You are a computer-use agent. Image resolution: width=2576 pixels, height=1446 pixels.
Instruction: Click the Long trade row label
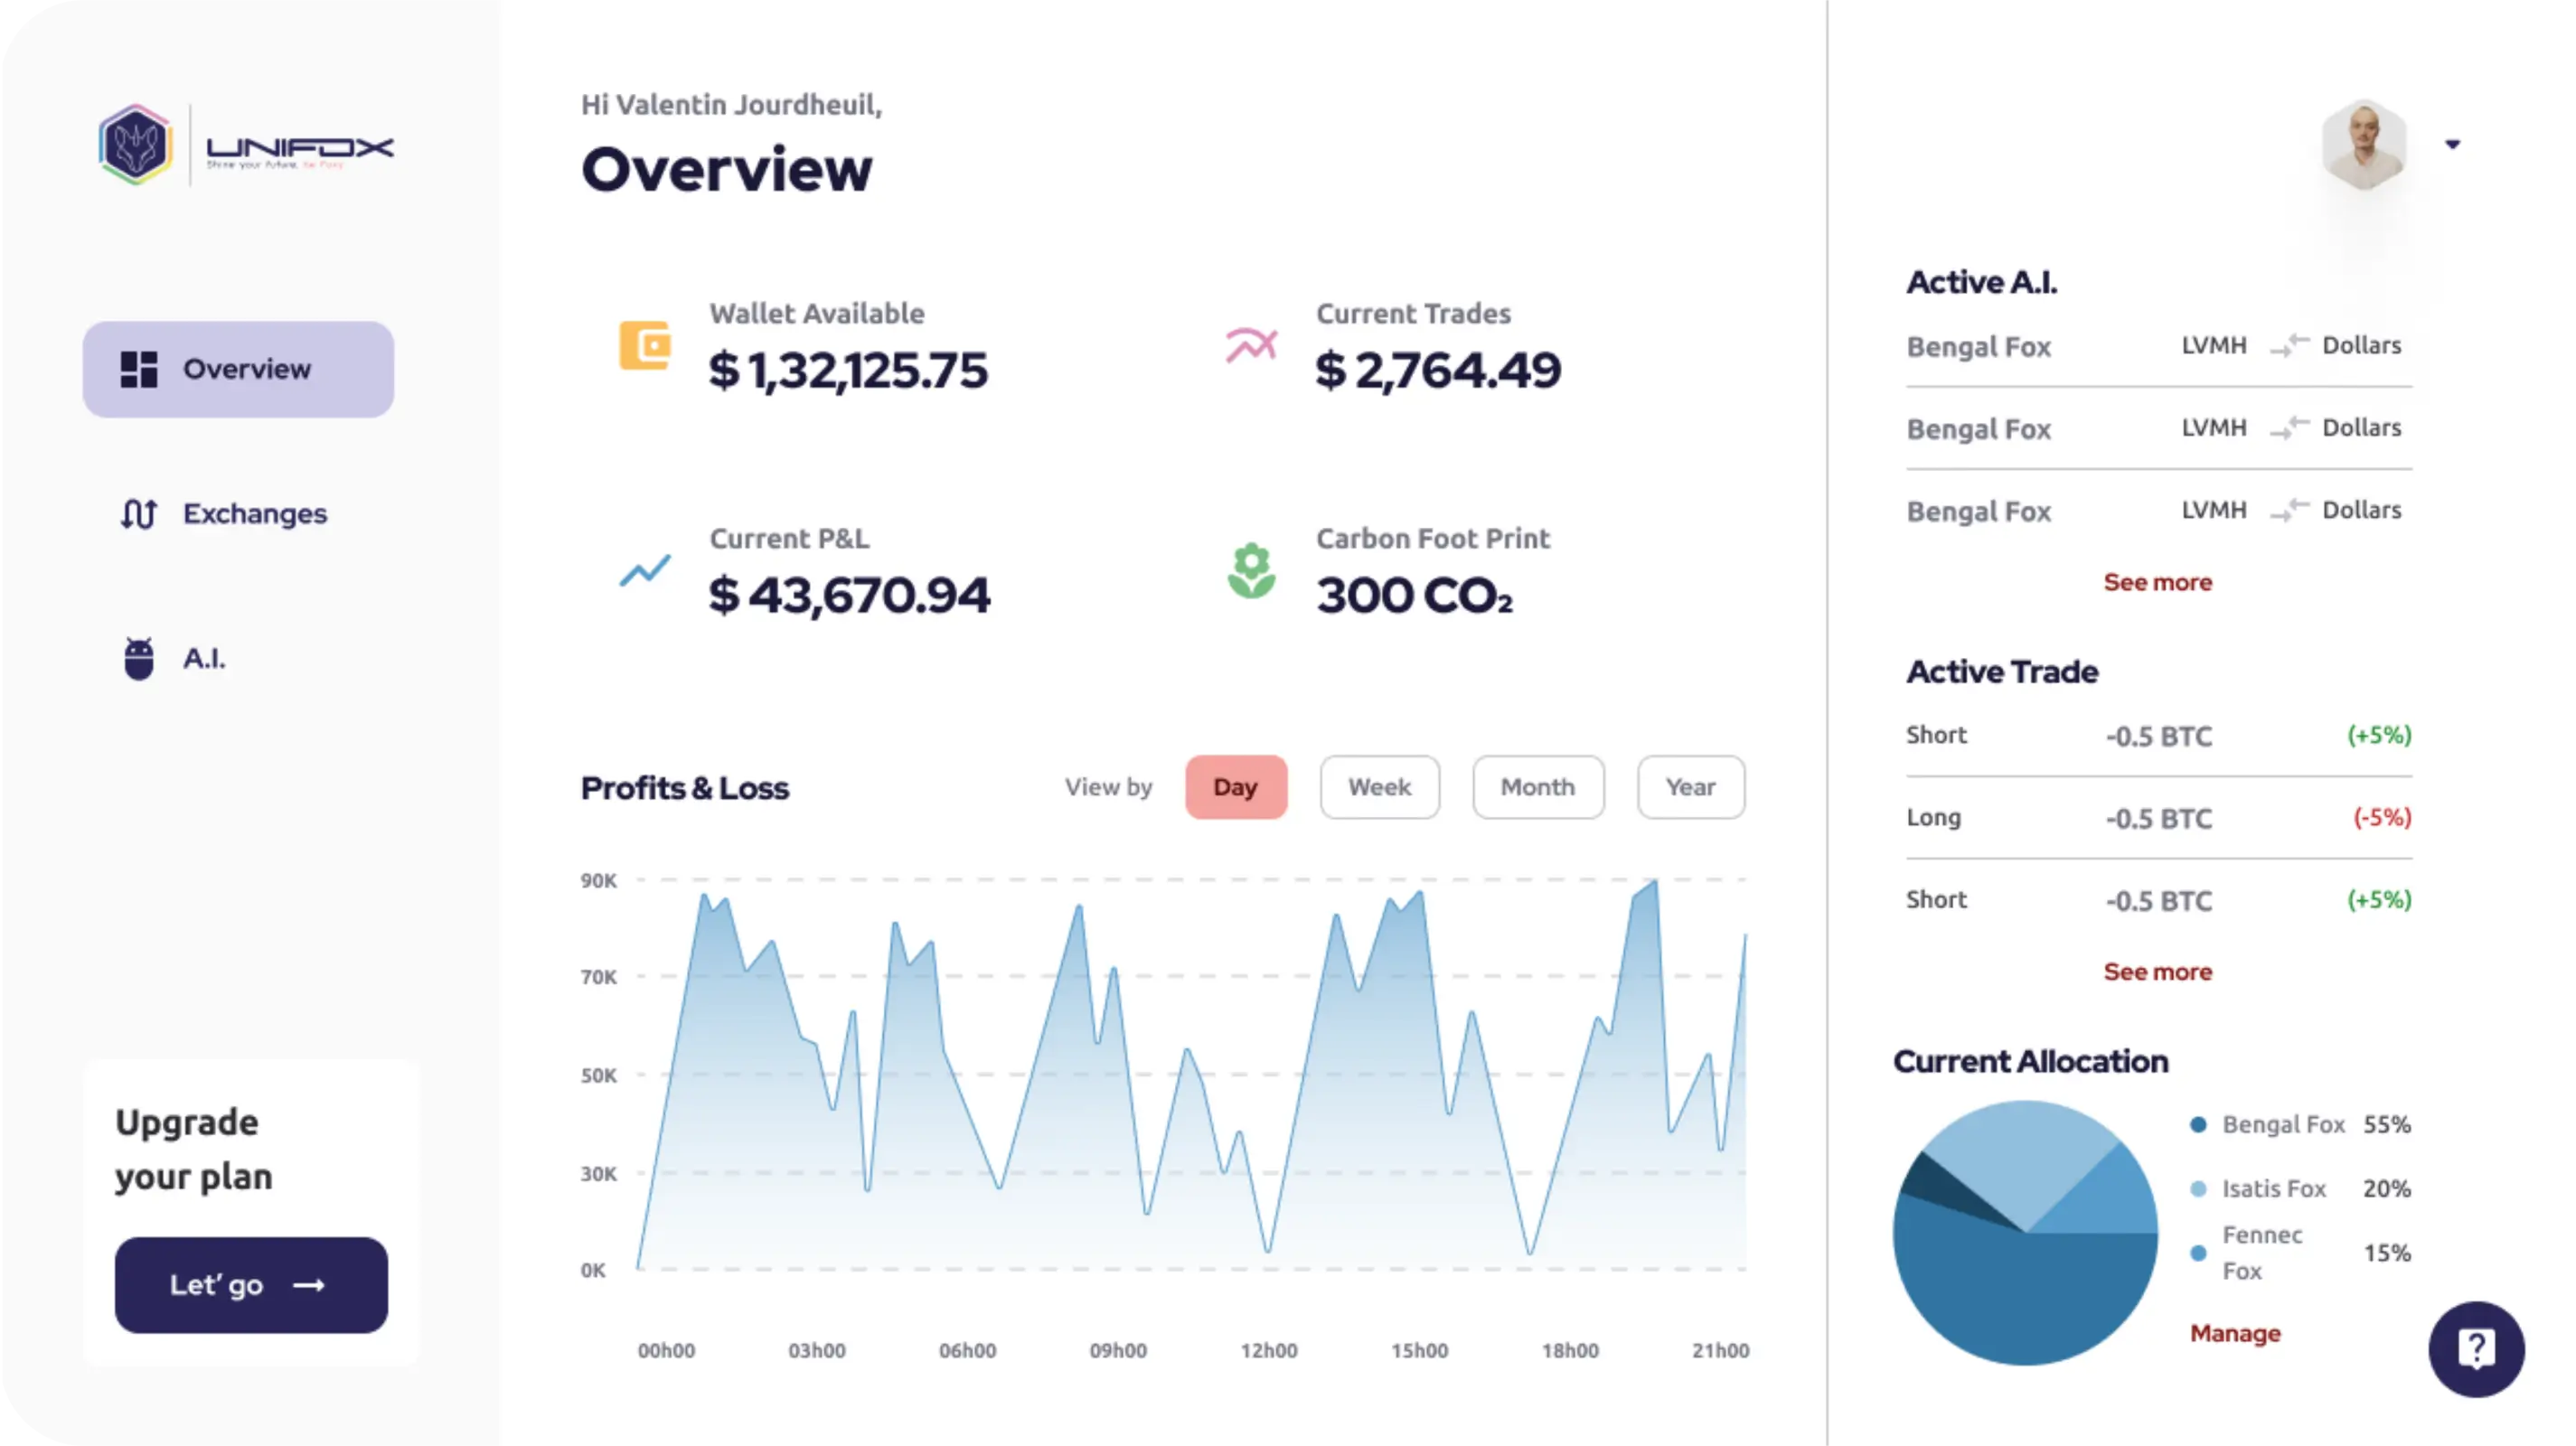(x=1933, y=817)
